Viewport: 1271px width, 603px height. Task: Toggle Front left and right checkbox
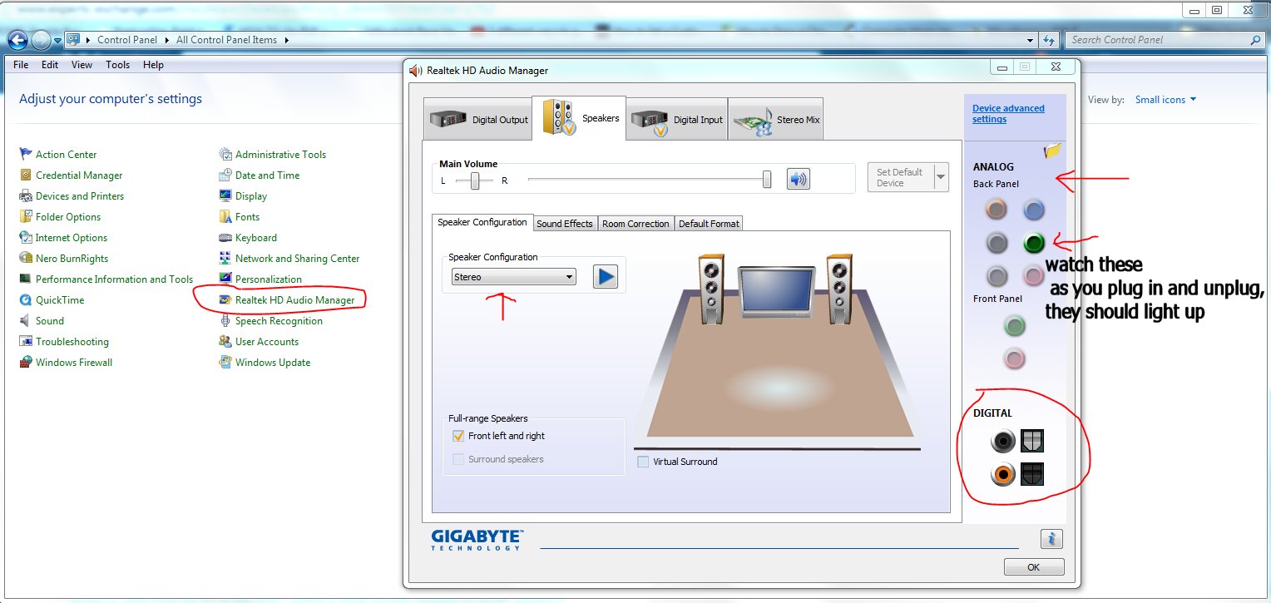[457, 436]
